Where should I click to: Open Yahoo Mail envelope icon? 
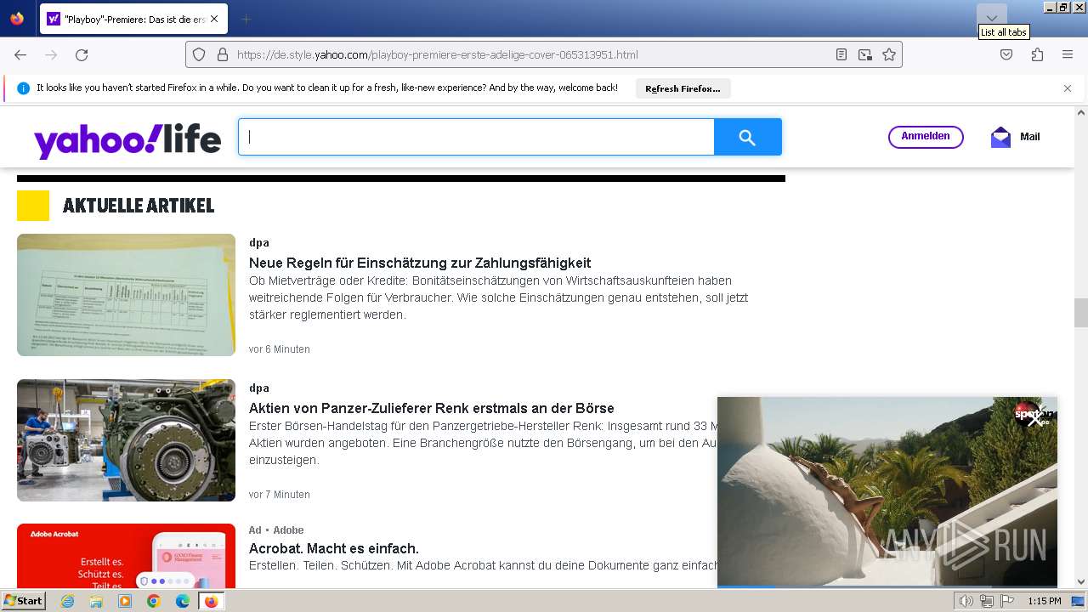[x=1000, y=137]
